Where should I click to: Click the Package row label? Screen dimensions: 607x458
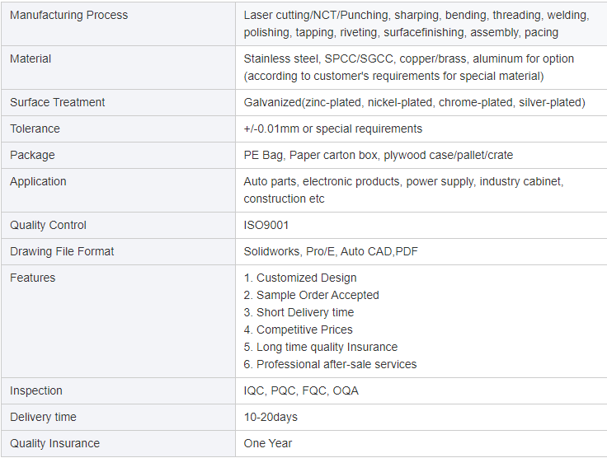32,155
